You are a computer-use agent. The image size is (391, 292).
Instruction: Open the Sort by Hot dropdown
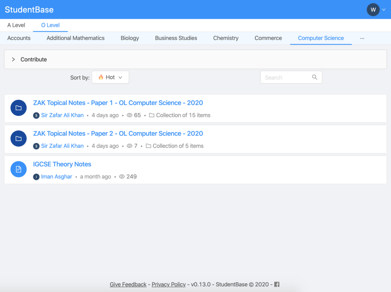(110, 77)
